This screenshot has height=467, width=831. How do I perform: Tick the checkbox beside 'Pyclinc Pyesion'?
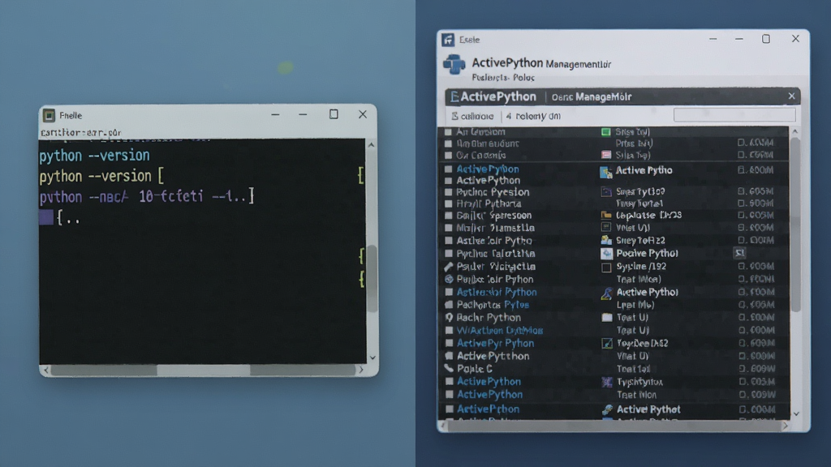(448, 192)
